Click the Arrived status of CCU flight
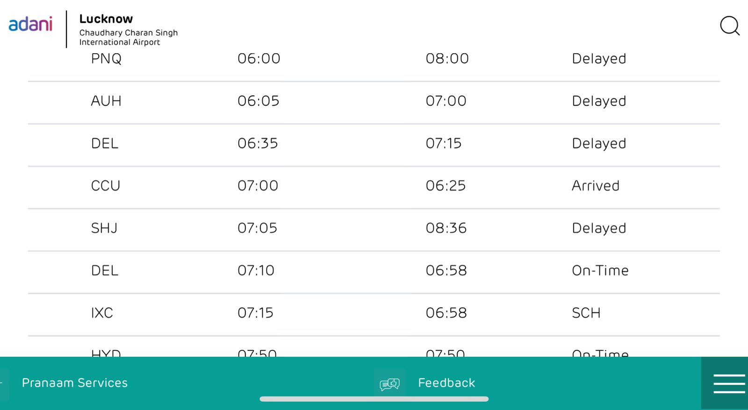The height and width of the screenshot is (410, 748). [595, 186]
